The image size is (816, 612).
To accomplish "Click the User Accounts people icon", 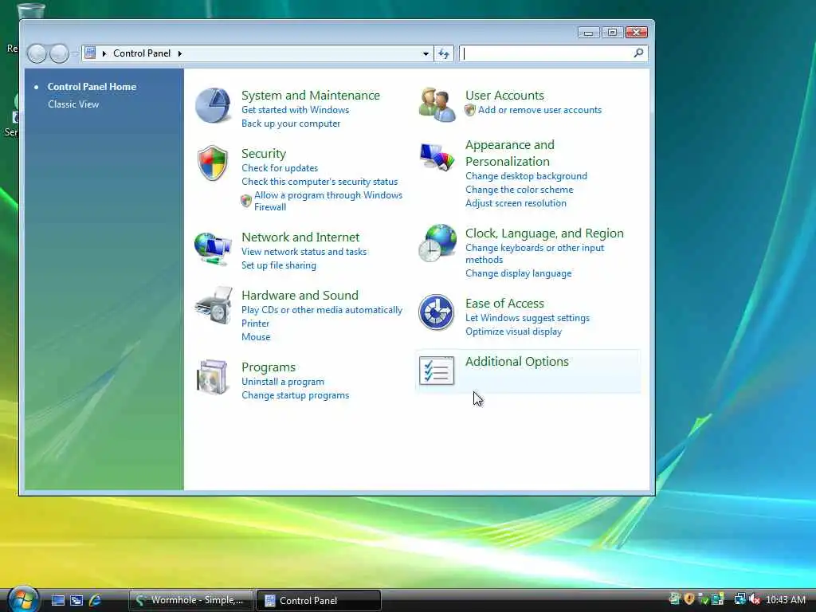I will coord(437,104).
